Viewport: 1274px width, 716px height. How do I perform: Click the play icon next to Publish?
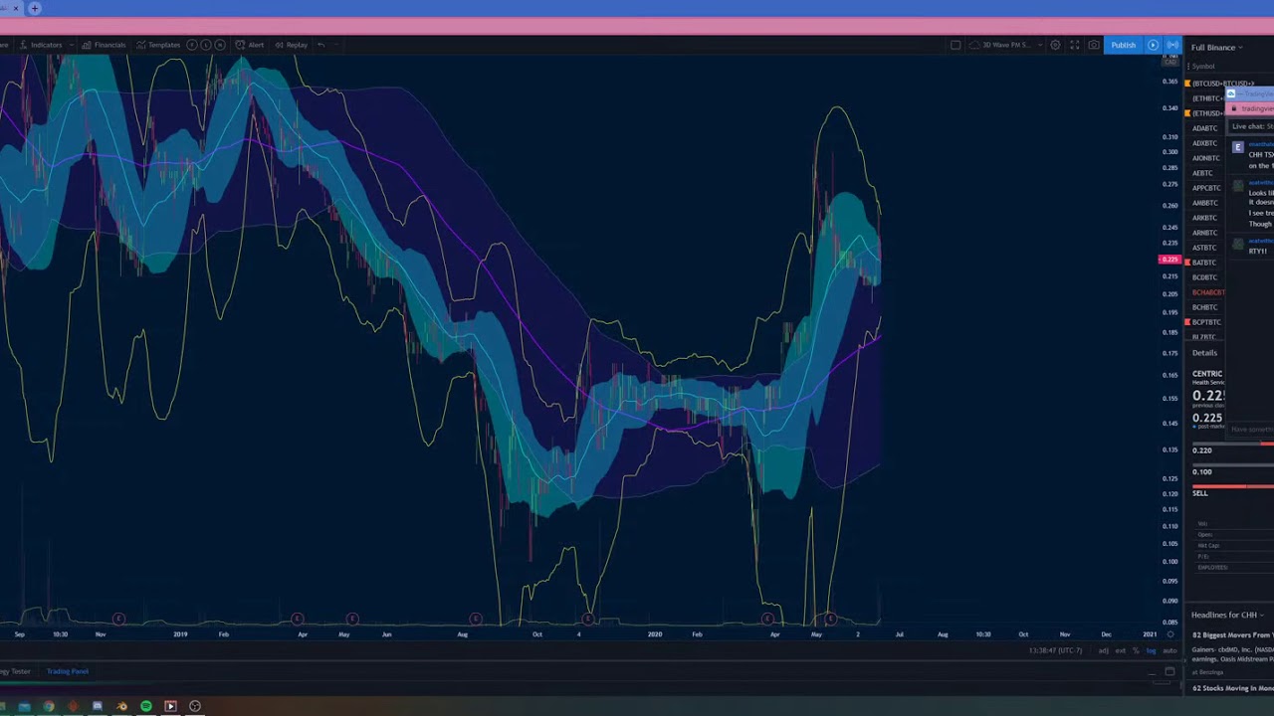click(1153, 45)
